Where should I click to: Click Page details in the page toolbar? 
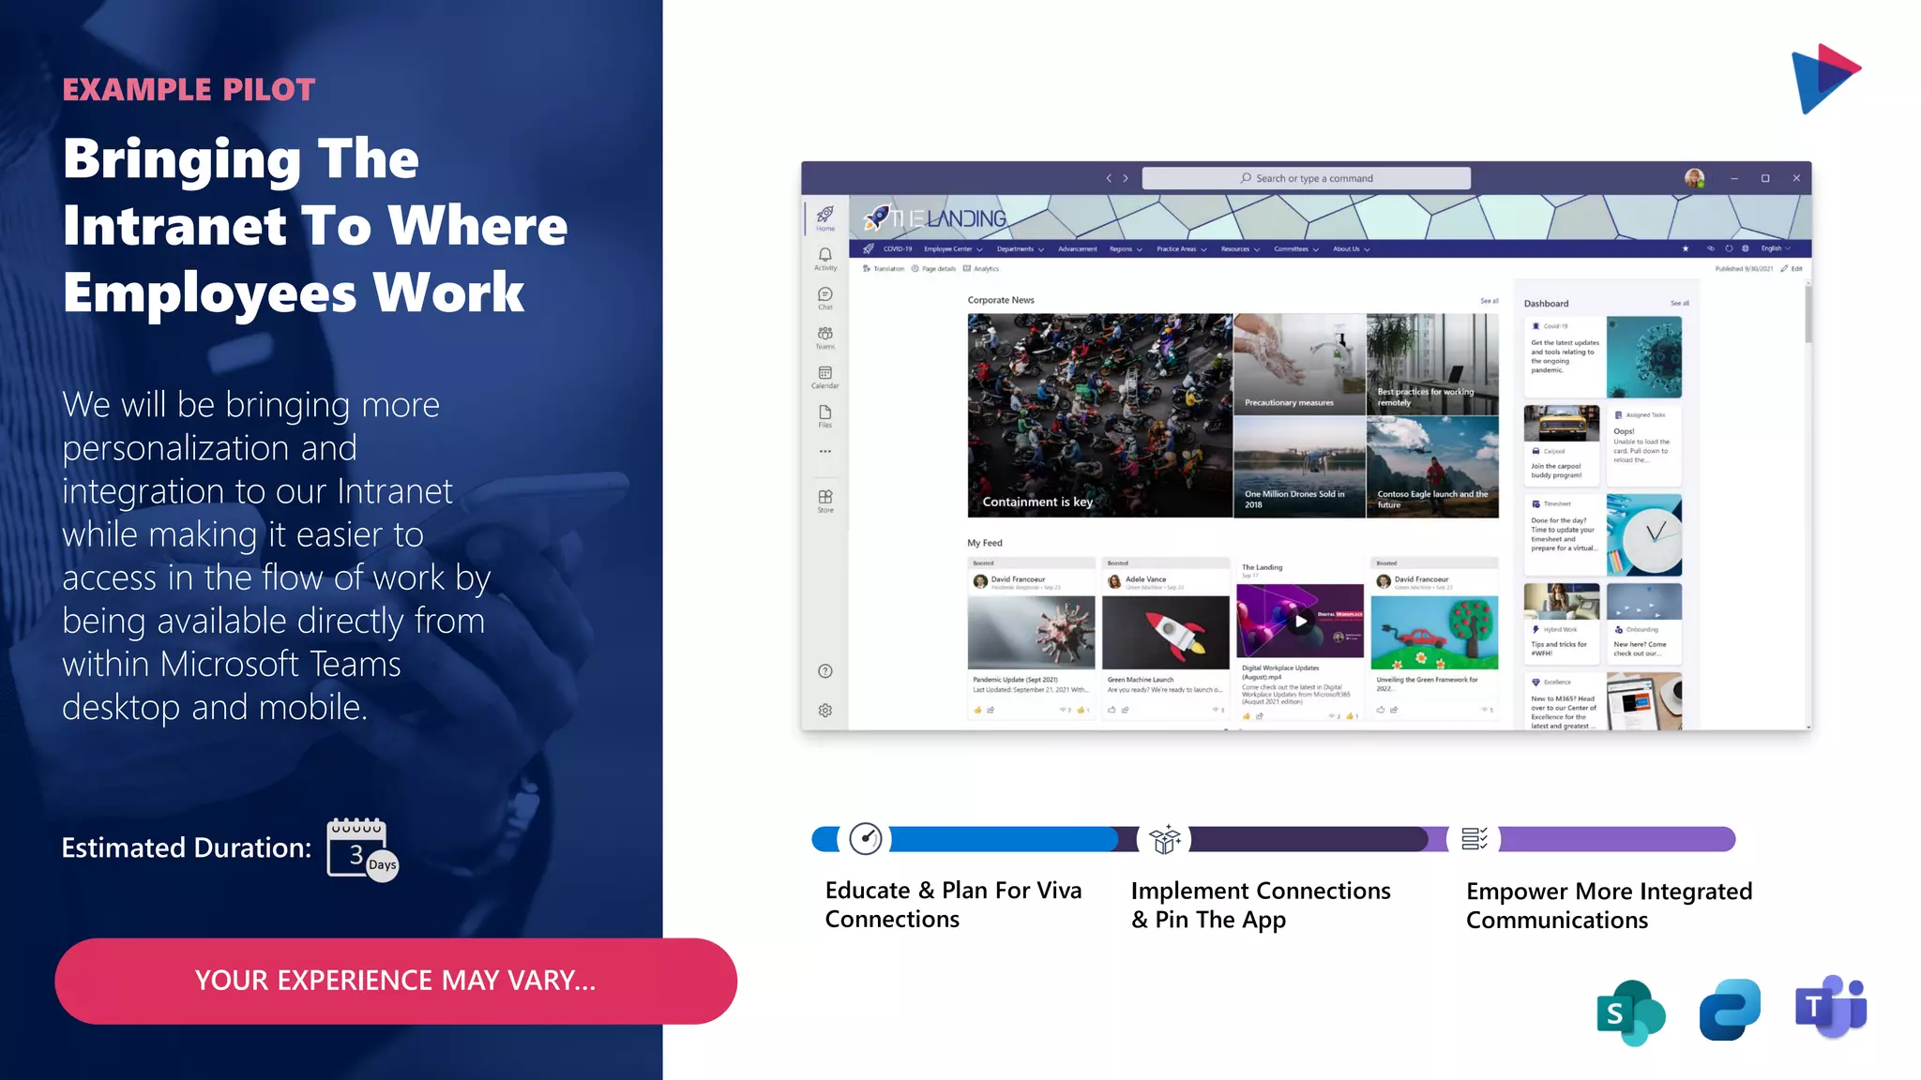(x=933, y=269)
